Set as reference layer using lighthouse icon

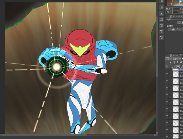point(174,62)
